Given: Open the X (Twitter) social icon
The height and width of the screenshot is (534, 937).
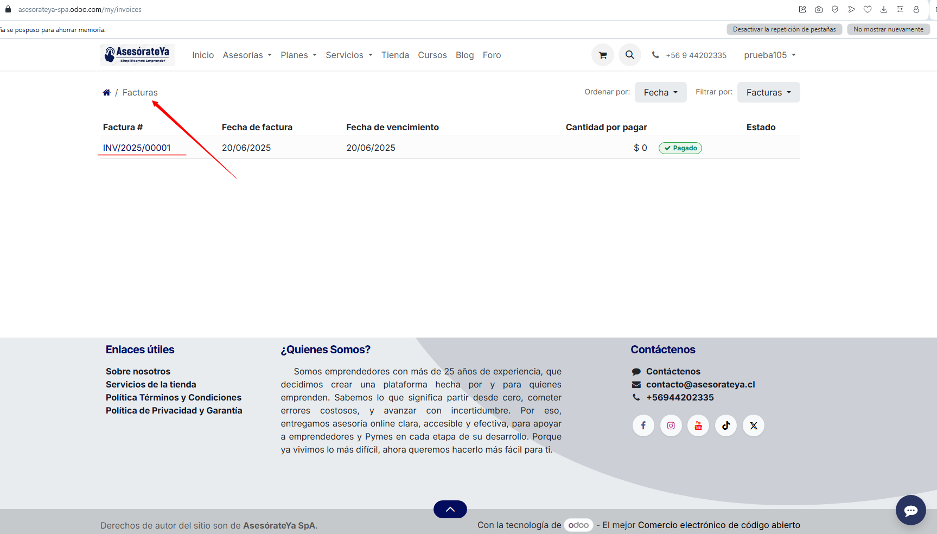Looking at the screenshot, I should pos(754,425).
